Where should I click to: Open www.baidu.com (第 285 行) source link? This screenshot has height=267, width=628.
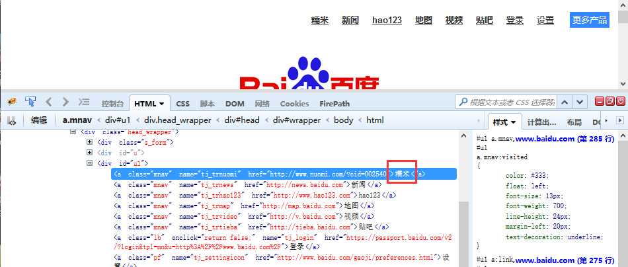[x=565, y=139]
